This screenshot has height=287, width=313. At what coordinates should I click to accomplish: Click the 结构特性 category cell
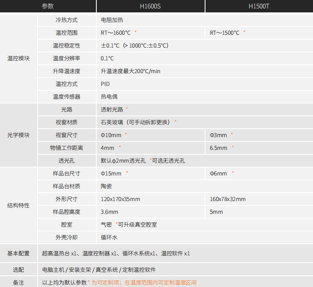click(x=18, y=205)
